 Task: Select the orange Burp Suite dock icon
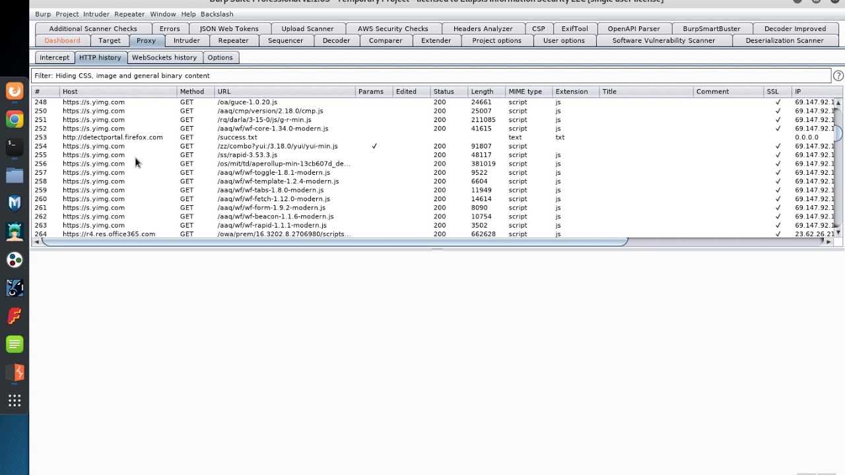(x=15, y=372)
